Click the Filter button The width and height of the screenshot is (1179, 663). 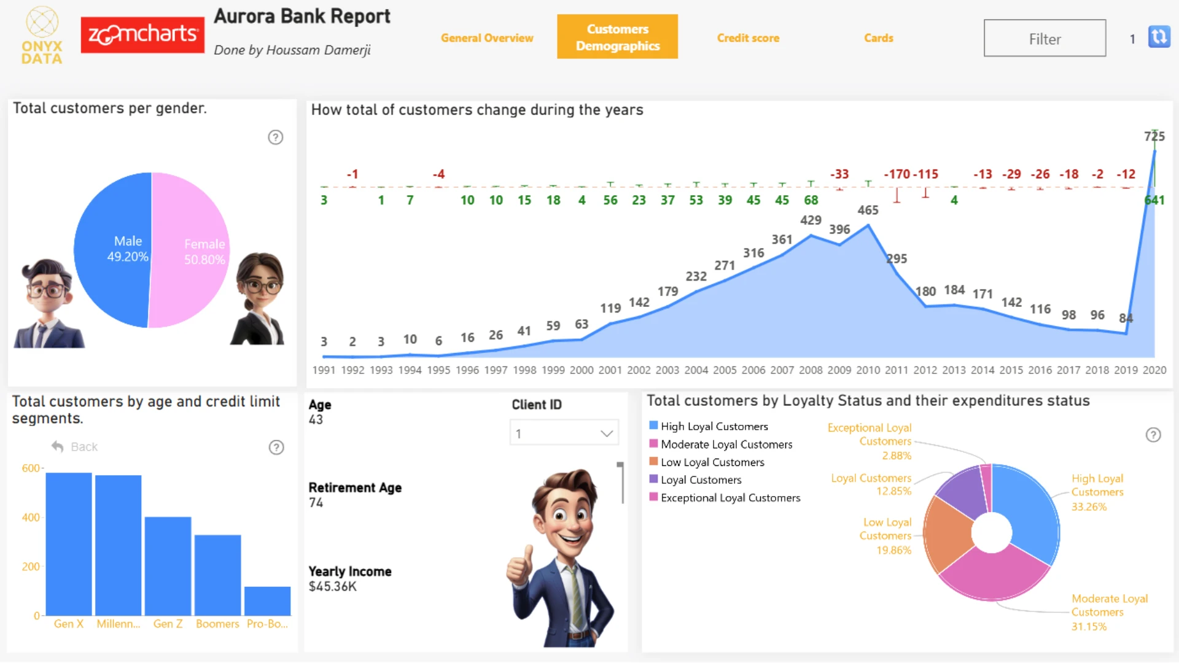tap(1045, 39)
